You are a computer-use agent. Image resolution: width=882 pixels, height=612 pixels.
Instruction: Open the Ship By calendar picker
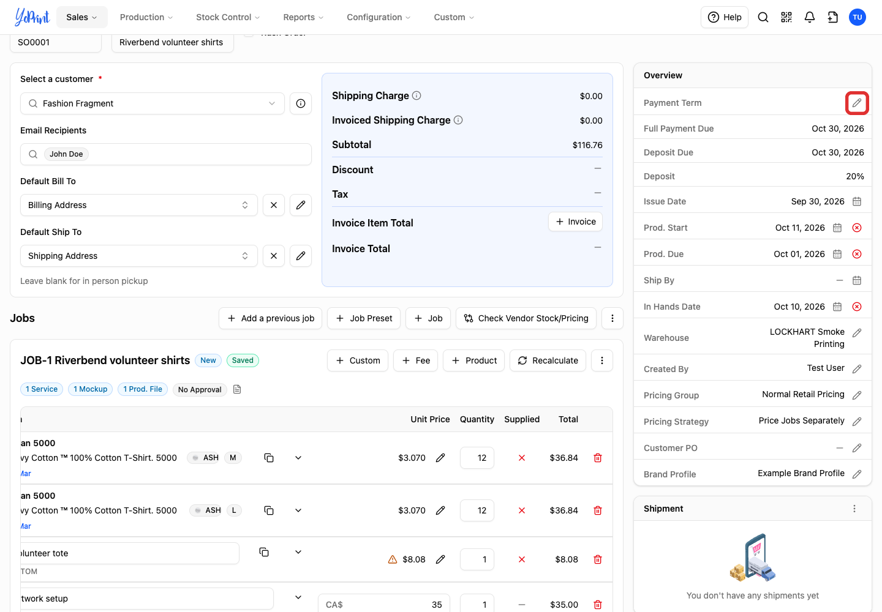click(x=857, y=280)
